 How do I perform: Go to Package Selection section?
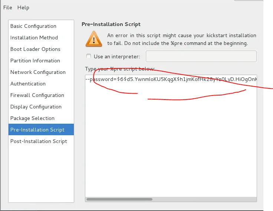[x=32, y=118]
